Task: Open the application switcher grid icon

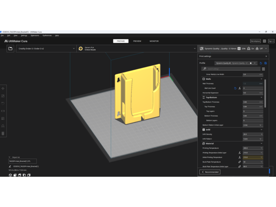Action: [264, 41]
